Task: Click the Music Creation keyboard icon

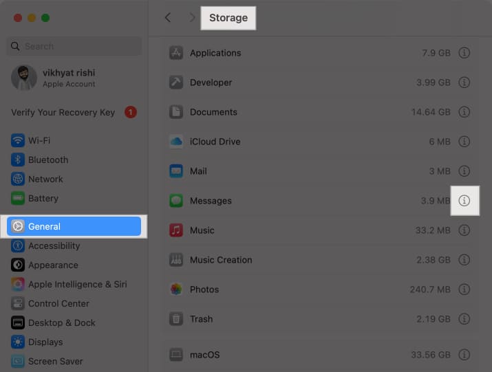Action: pyautogui.click(x=176, y=260)
